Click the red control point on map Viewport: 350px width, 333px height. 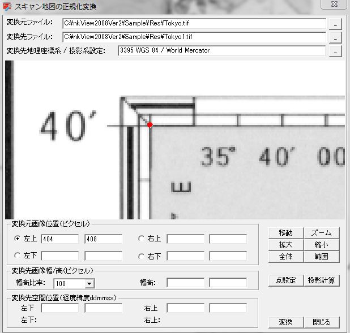click(150, 125)
